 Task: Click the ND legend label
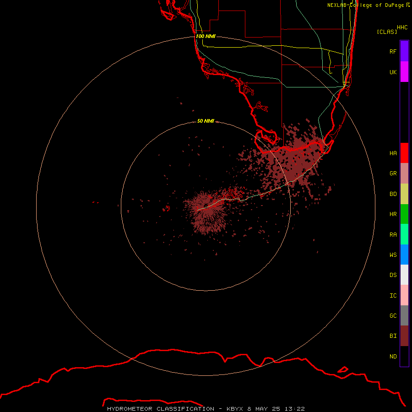pyautogui.click(x=393, y=357)
